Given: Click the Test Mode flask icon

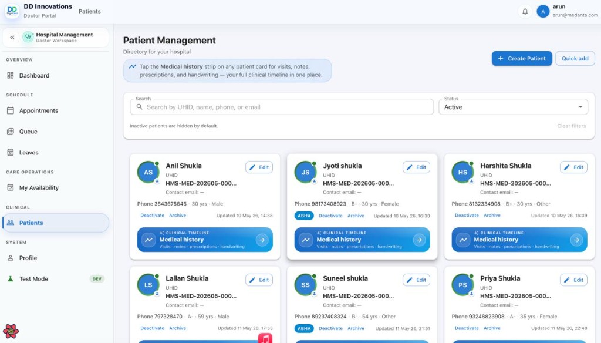Looking at the screenshot, I should (x=11, y=279).
